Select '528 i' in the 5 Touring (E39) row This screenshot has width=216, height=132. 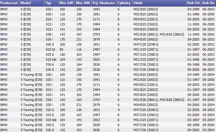(x=49, y=100)
